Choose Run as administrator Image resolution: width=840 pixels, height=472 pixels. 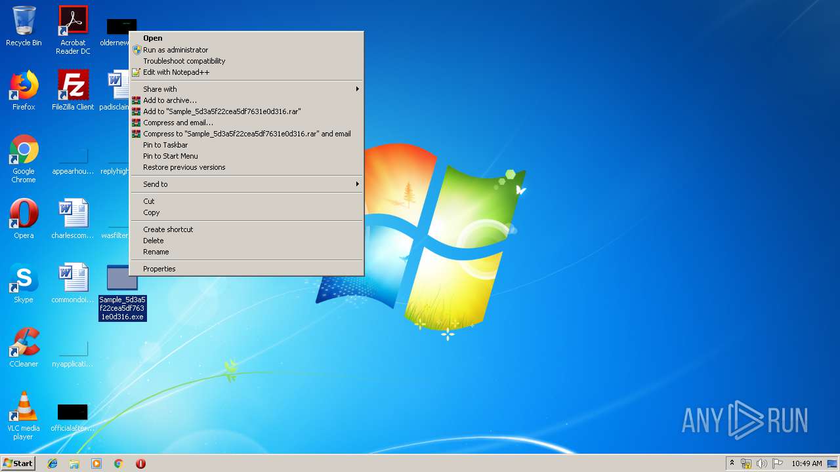point(247,50)
